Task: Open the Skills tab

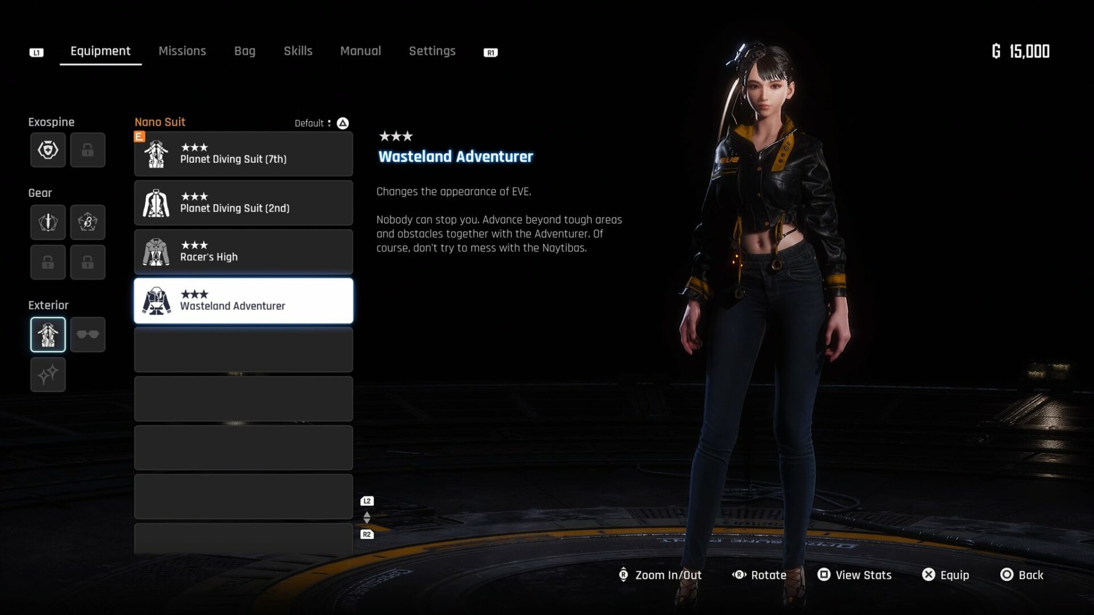Action: pyautogui.click(x=298, y=51)
